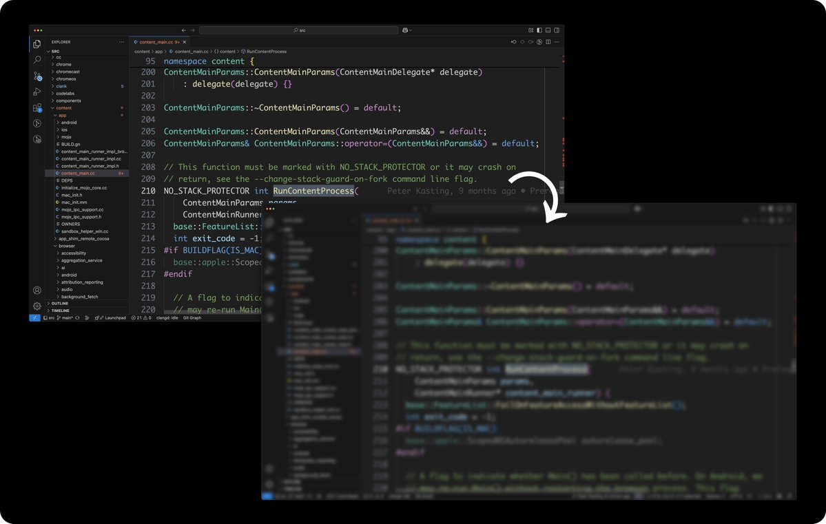Open mac_init.mm file

click(x=74, y=202)
